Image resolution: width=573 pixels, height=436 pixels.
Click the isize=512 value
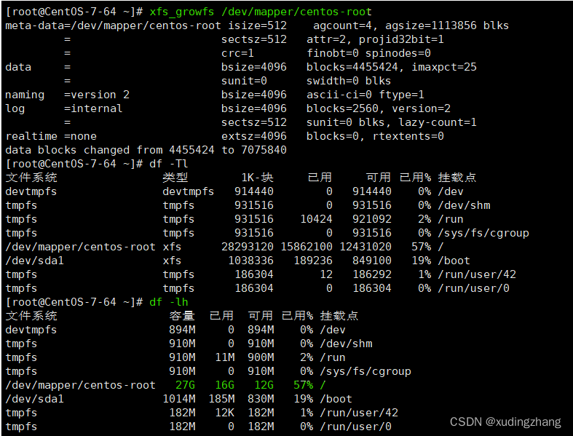(x=257, y=25)
